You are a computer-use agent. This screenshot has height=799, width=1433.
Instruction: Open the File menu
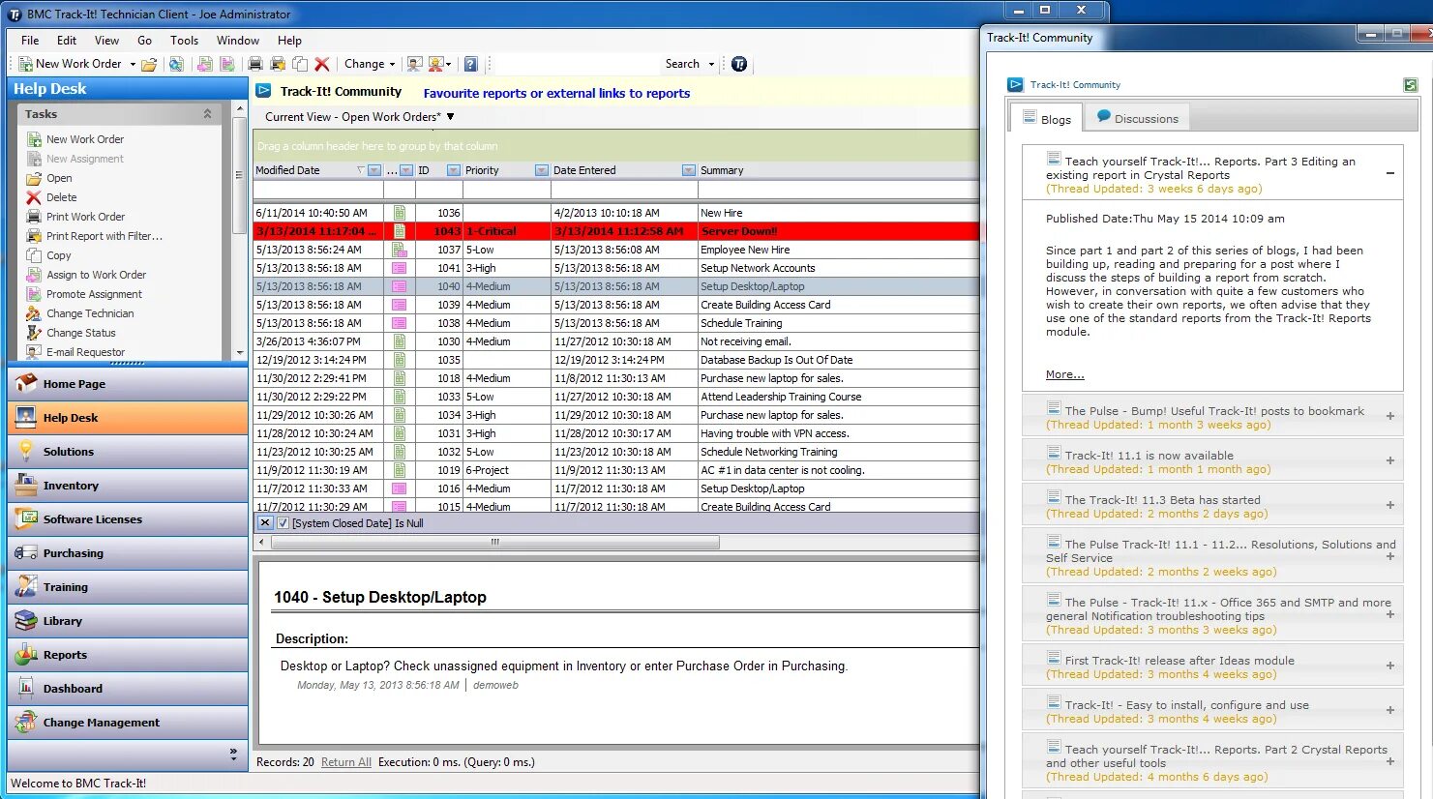point(30,41)
